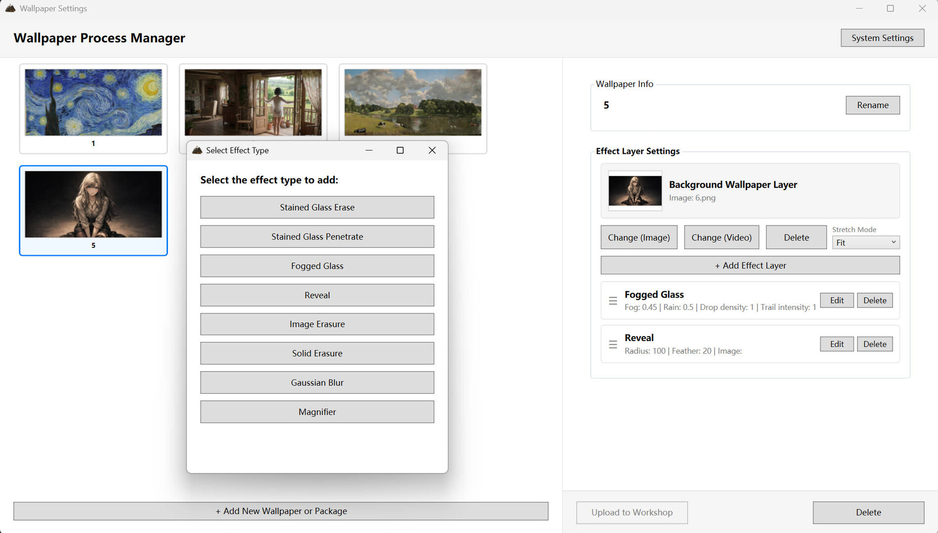Edit the Fogged Glass effect layer
Viewport: 938px width, 533px height.
[836, 300]
